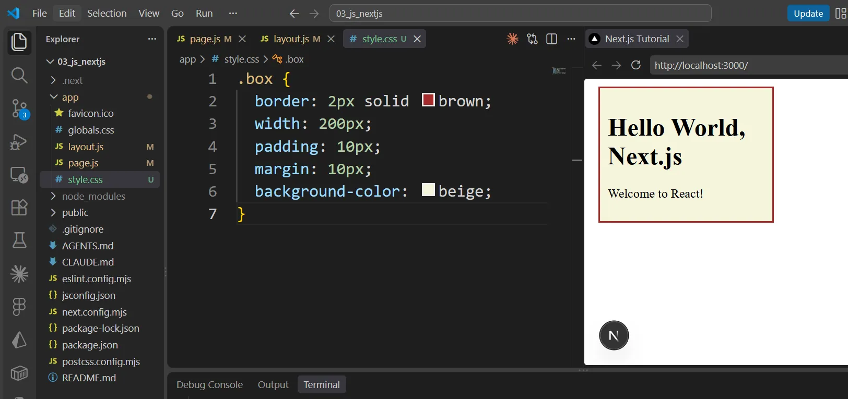Screen dimensions: 848x399
Task: Expand the public folder
Action: pyautogui.click(x=53, y=212)
